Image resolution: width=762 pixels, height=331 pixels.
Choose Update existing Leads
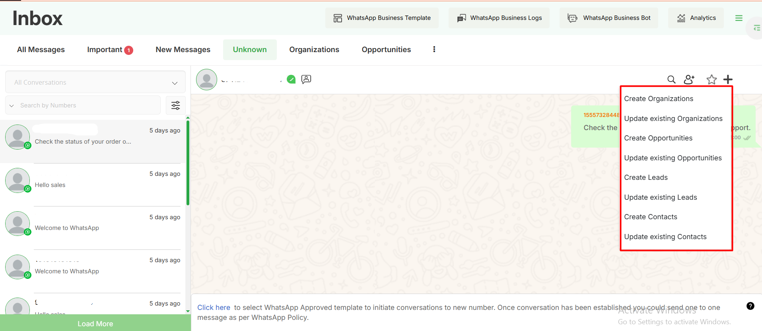[x=661, y=197]
